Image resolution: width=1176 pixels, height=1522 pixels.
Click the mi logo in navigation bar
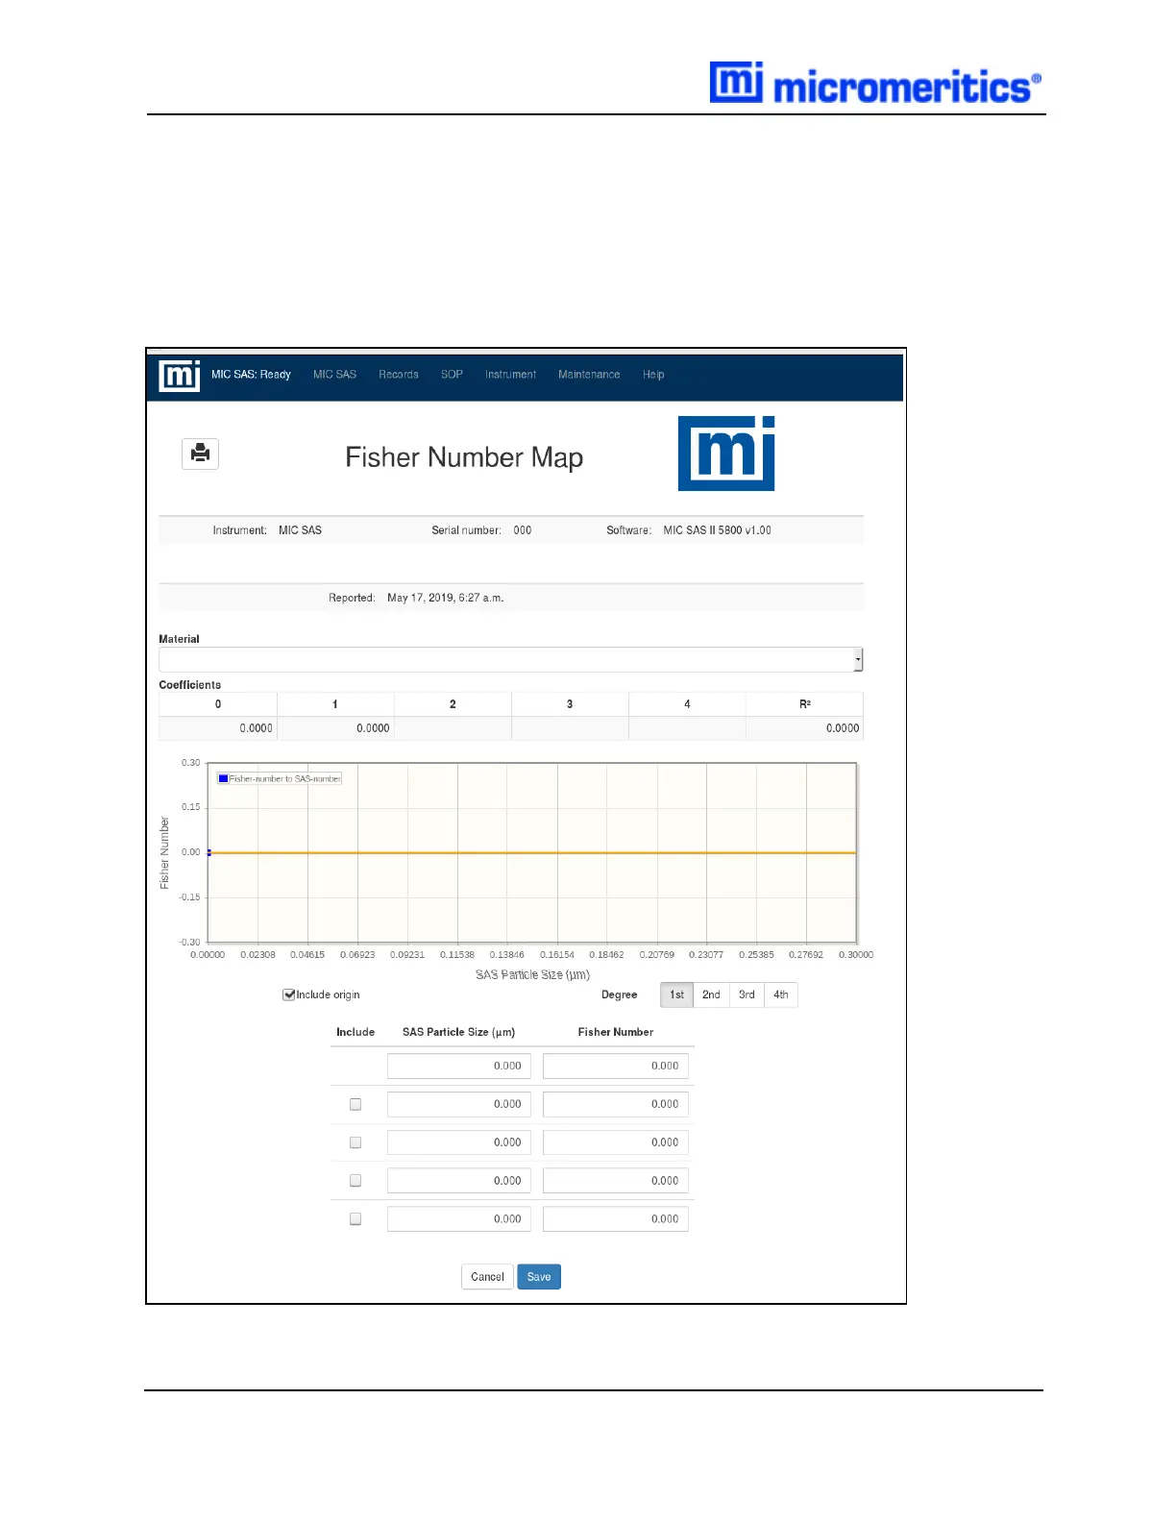click(180, 376)
